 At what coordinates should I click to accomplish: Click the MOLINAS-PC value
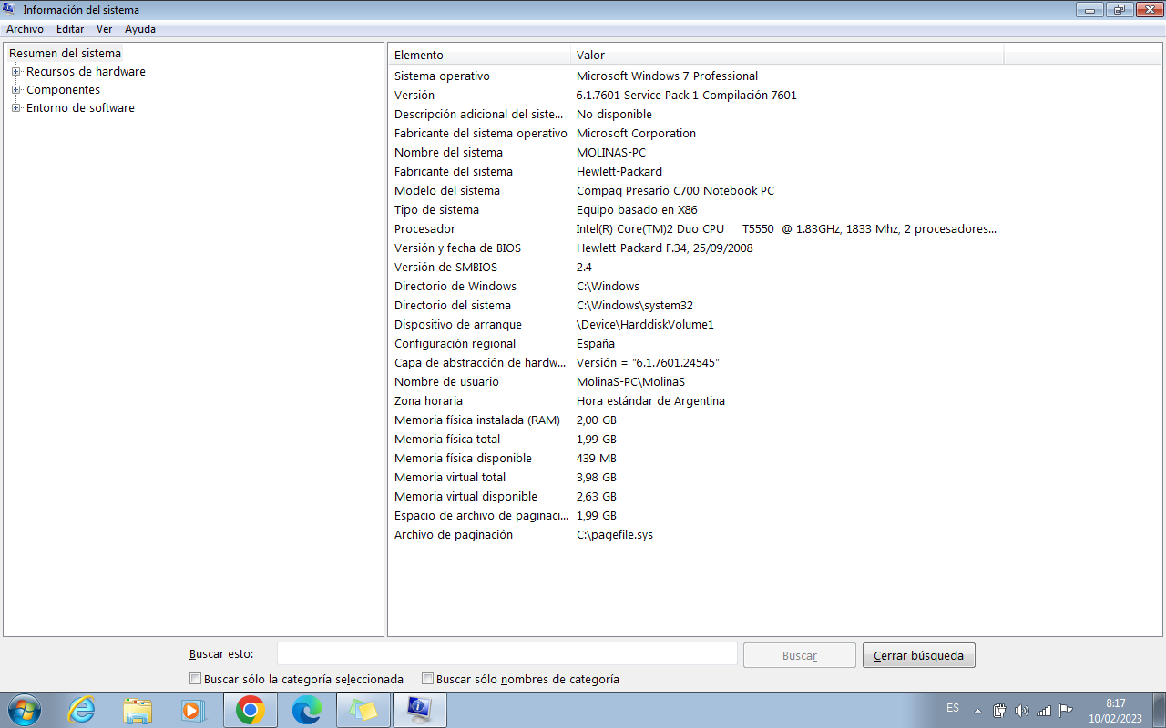[x=611, y=152]
